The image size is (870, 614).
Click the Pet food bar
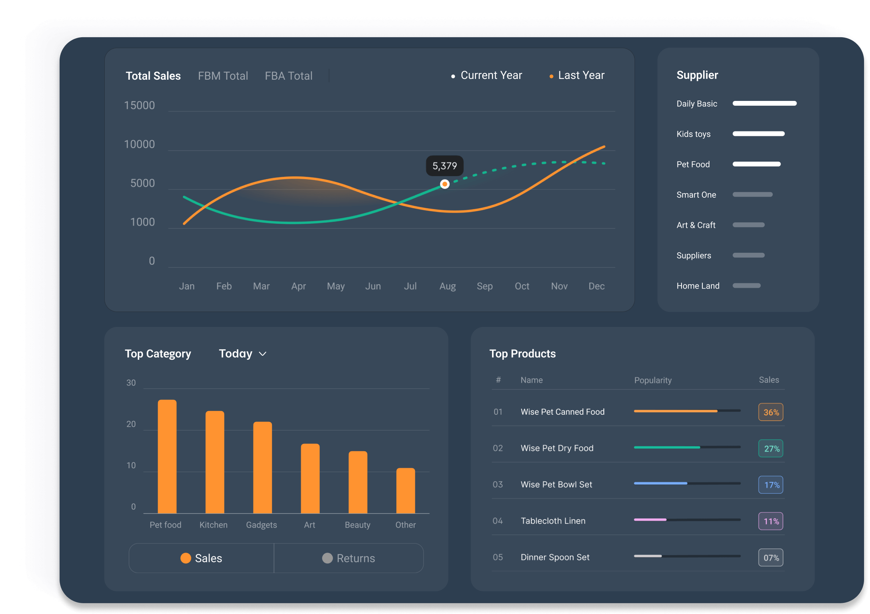[167, 456]
